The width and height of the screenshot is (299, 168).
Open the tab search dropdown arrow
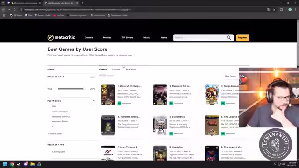[x=3, y=3]
